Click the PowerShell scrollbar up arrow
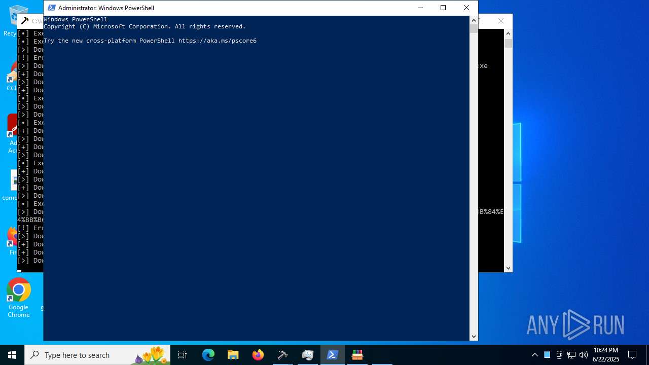Image resolution: width=649 pixels, height=365 pixels. (474, 20)
